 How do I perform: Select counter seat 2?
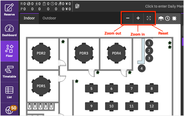[149, 51]
